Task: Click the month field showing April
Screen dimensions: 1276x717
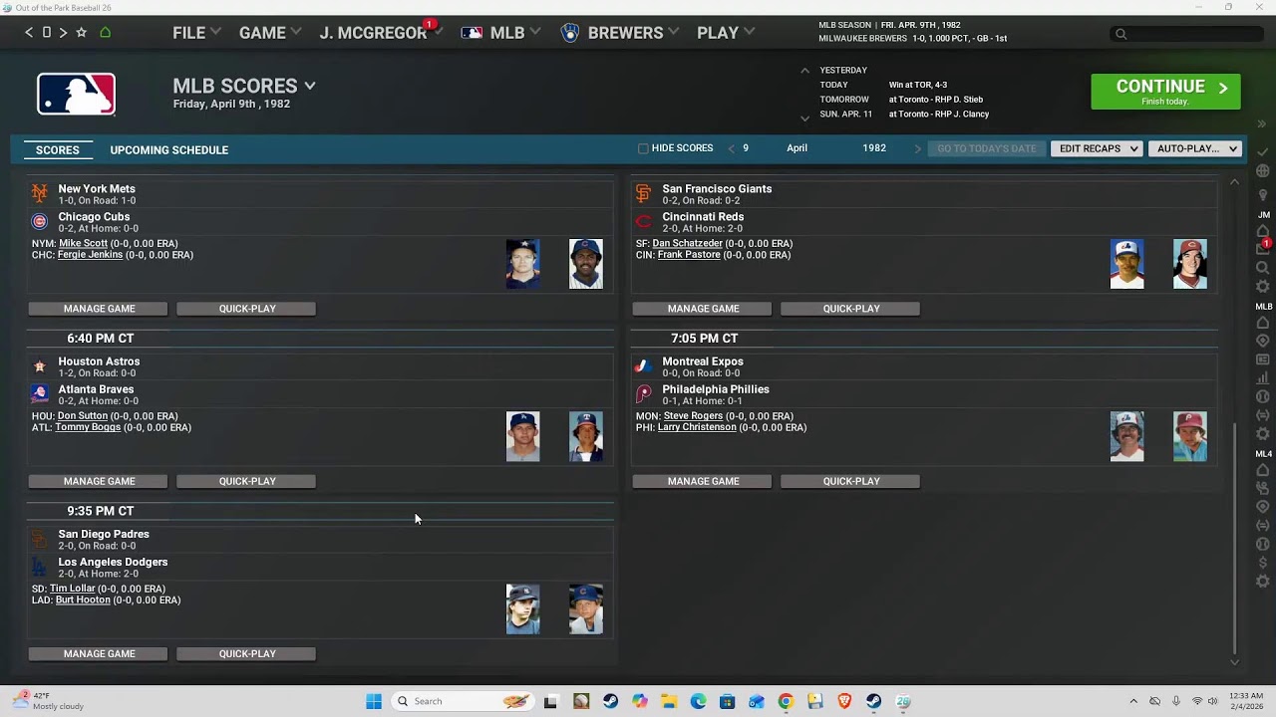Action: click(x=797, y=148)
